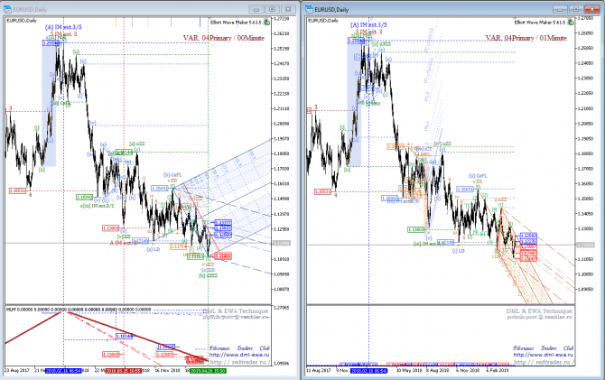The height and width of the screenshot is (380, 605).
Task: Maximize the 00Minute EURUSD chart window
Action: click(273, 9)
